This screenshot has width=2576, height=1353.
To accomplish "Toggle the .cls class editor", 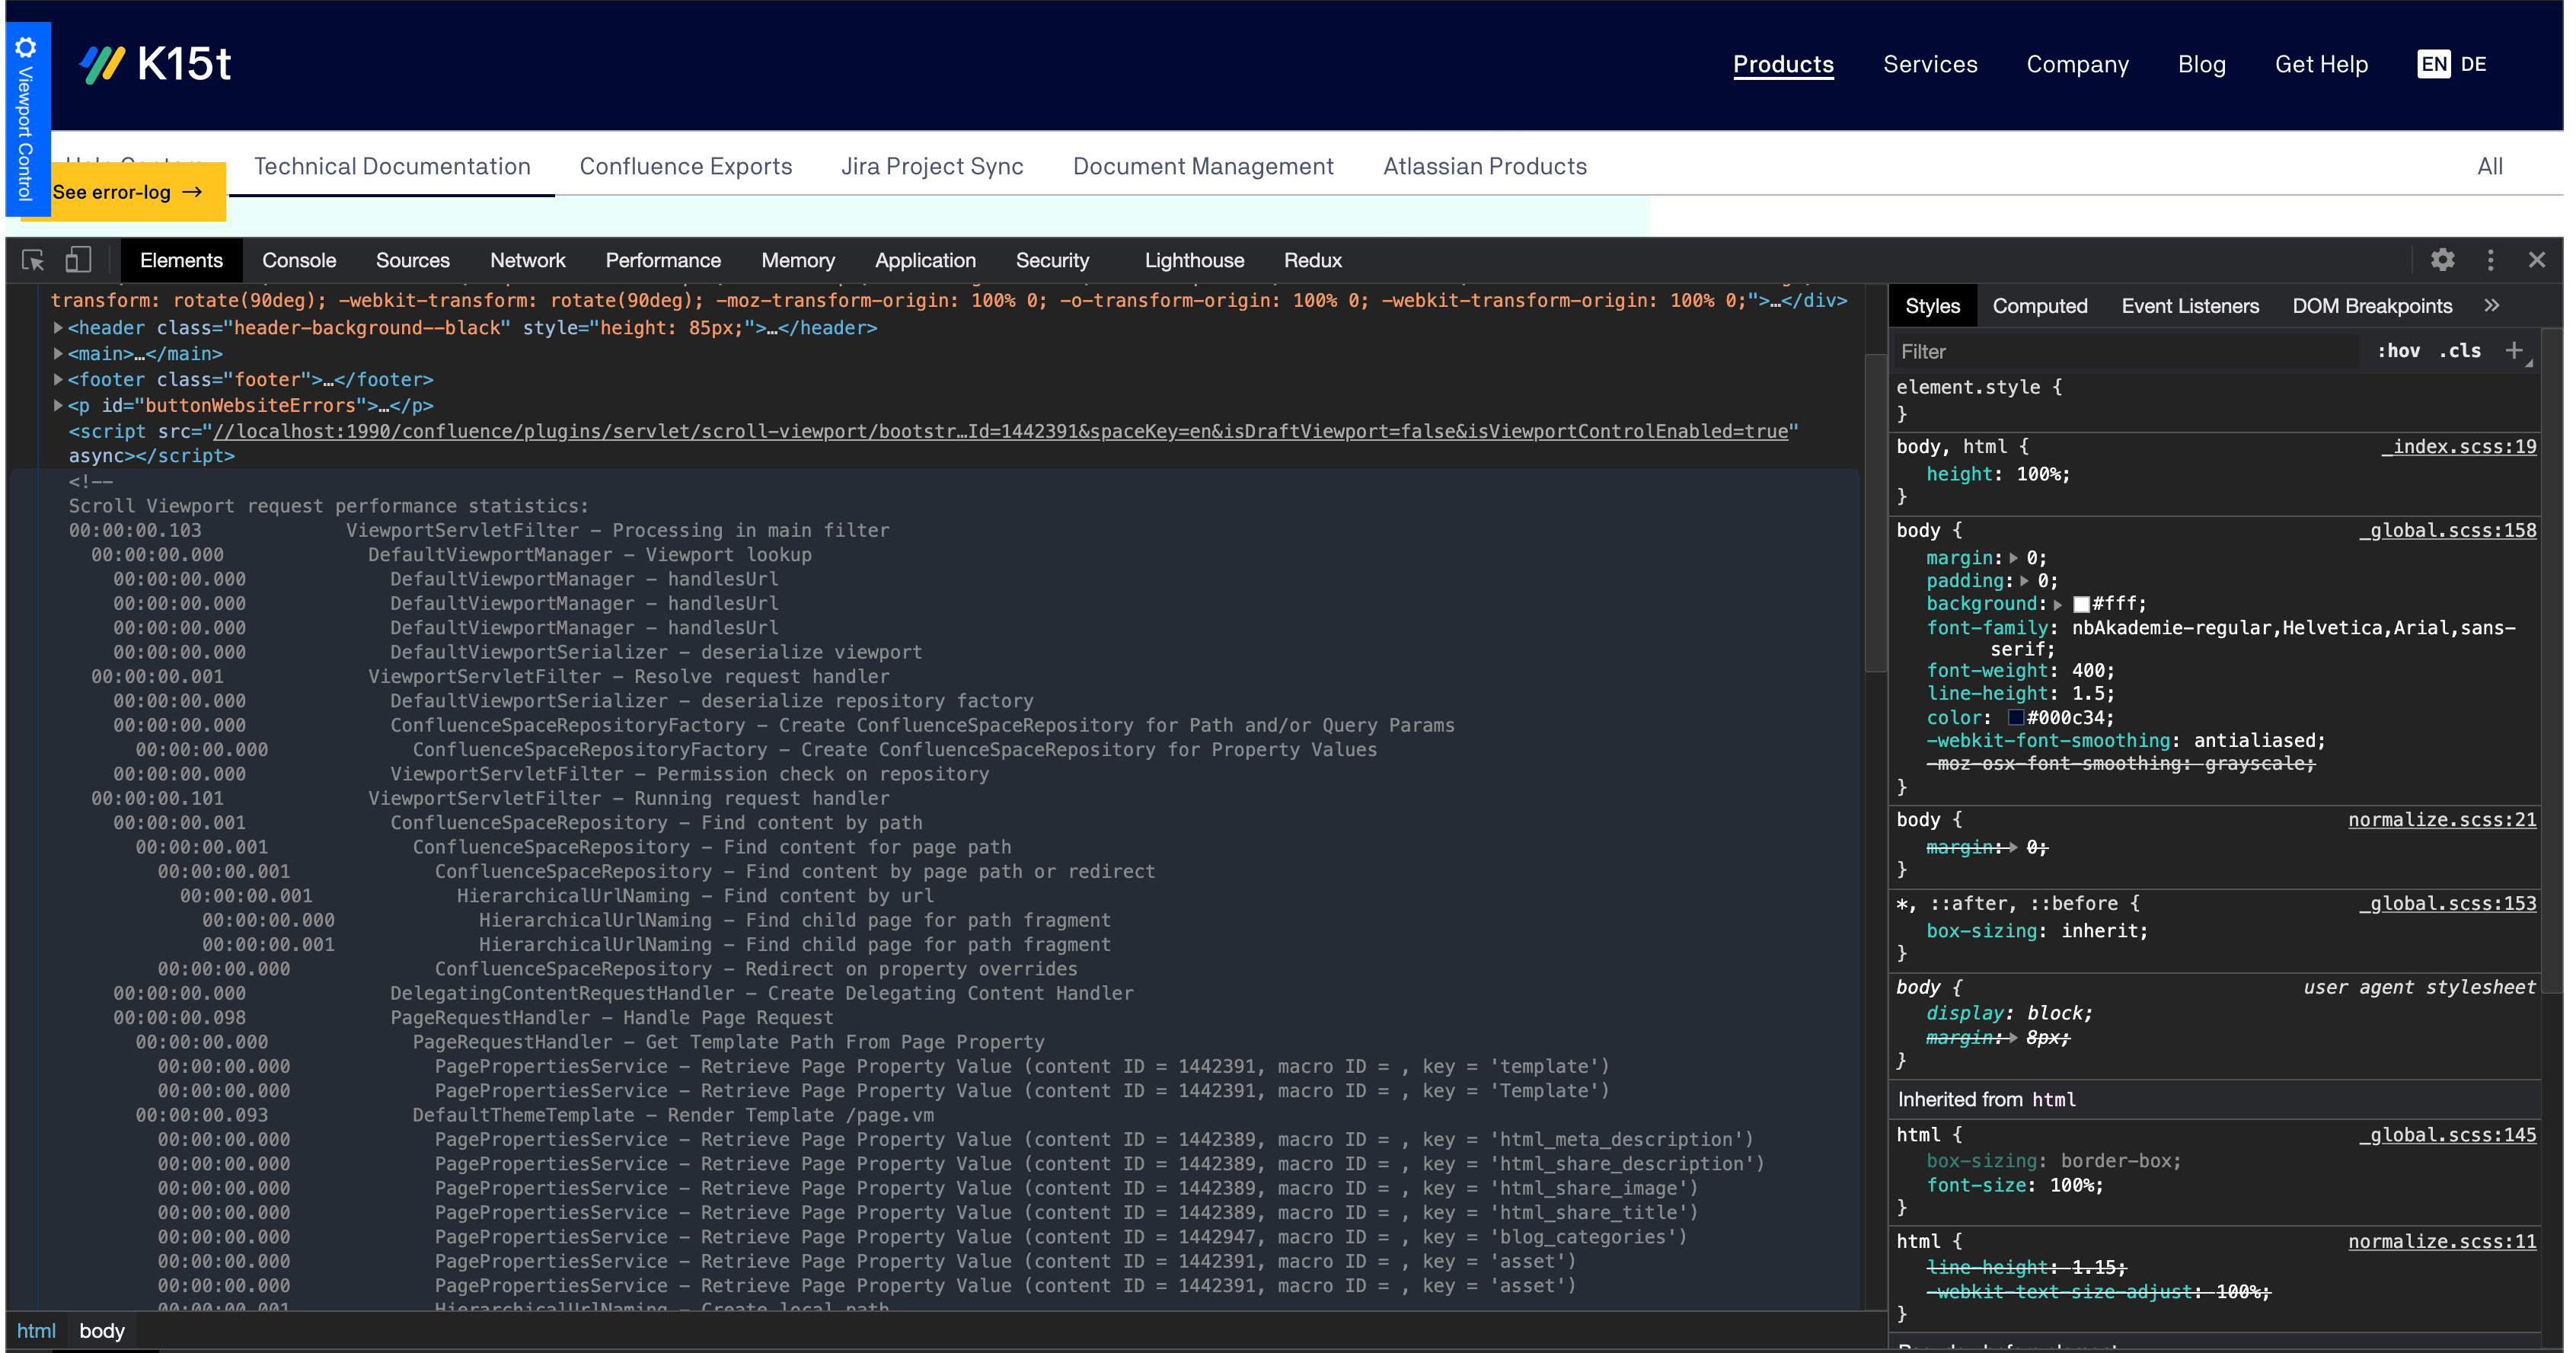I will pos(2461,351).
